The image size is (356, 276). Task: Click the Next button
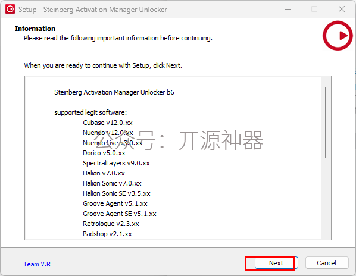click(276, 263)
